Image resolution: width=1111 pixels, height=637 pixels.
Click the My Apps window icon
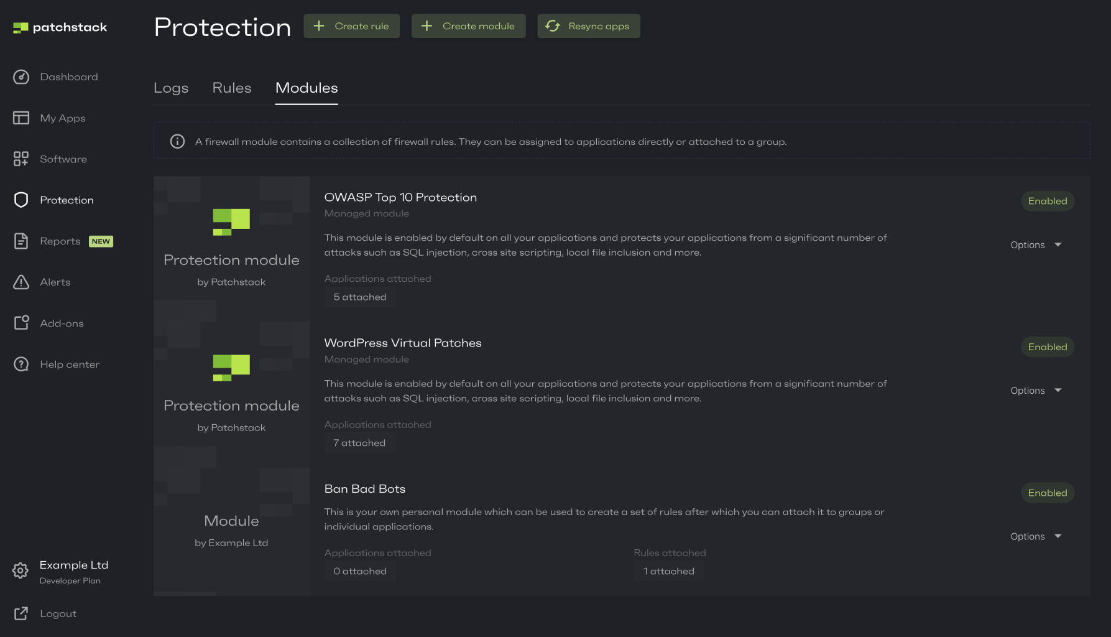[x=21, y=118]
